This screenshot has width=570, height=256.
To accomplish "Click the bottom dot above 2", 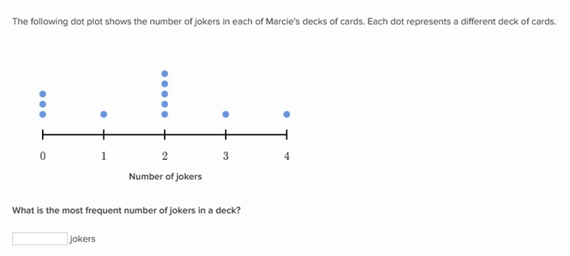I will (x=165, y=114).
